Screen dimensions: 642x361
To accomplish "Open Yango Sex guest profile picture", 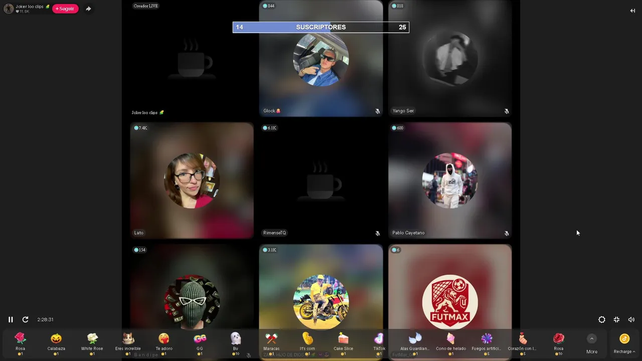I will pos(450,59).
